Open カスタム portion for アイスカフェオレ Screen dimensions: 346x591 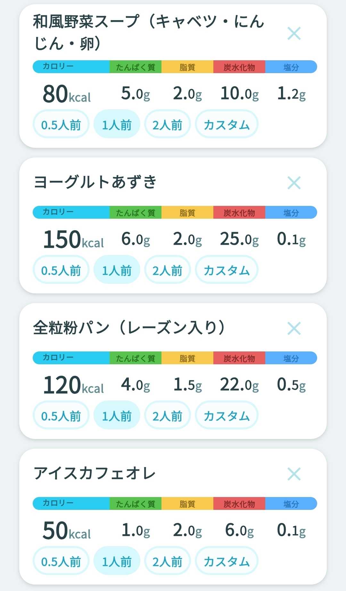pos(227,561)
